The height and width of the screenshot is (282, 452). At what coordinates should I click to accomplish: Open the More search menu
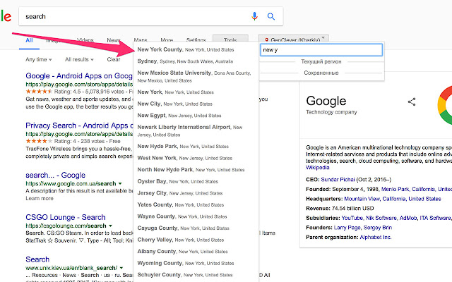coord(167,40)
